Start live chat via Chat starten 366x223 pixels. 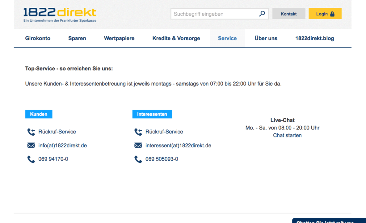[x=287, y=135]
